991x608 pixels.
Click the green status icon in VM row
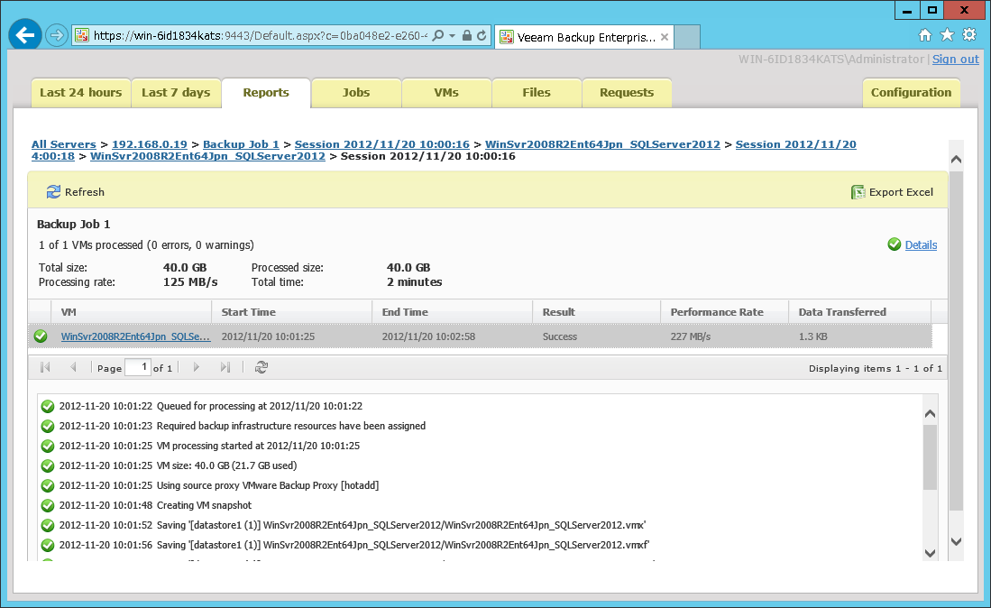click(41, 336)
